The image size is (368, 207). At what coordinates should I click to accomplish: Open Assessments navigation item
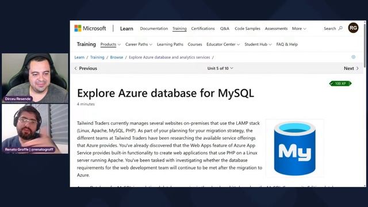[276, 29]
